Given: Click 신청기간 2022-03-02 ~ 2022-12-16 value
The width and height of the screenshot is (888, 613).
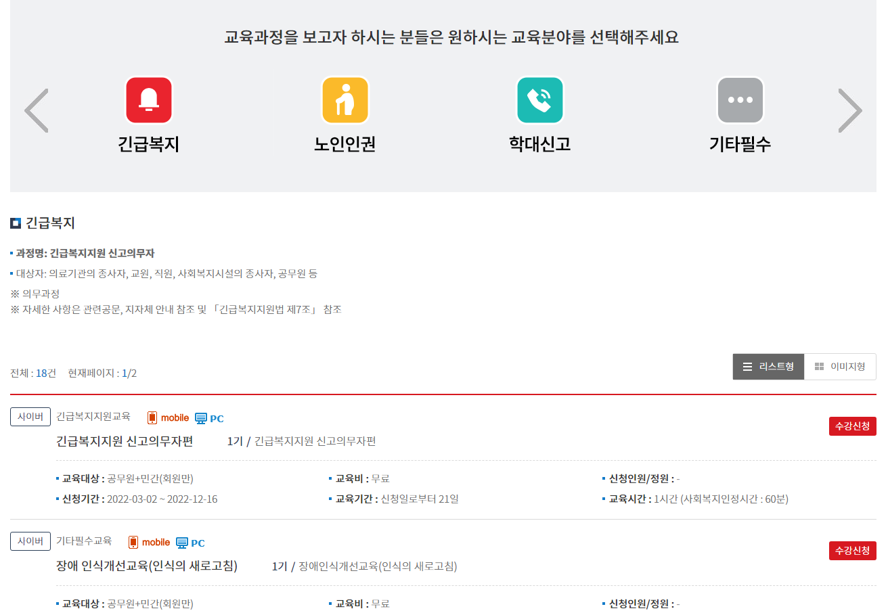Looking at the screenshot, I should (162, 499).
